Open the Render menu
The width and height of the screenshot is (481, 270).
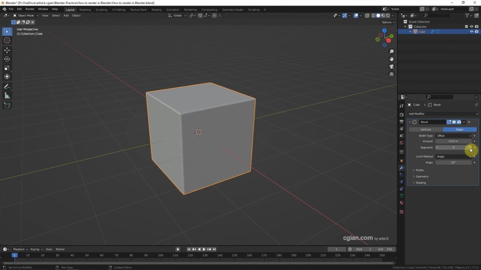(30, 9)
